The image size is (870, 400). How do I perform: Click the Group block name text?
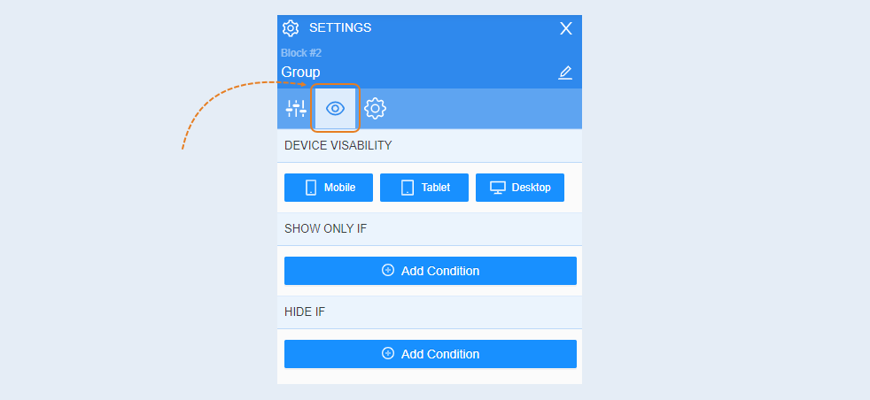click(x=300, y=72)
